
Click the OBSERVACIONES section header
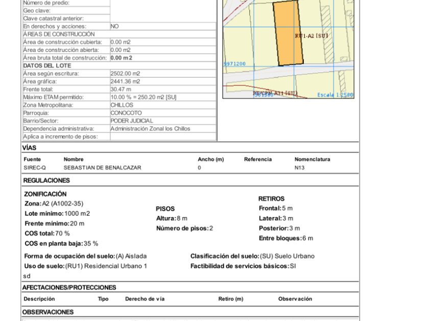tap(49, 312)
